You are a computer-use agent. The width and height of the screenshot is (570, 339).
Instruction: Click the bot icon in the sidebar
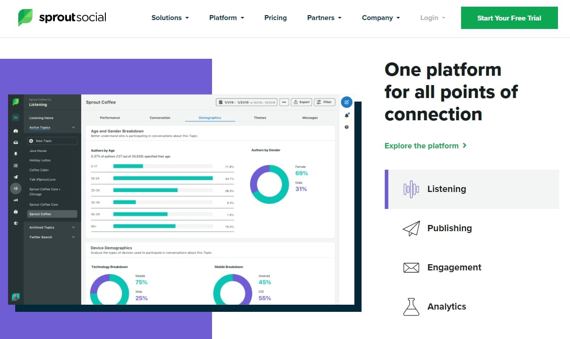point(16,212)
